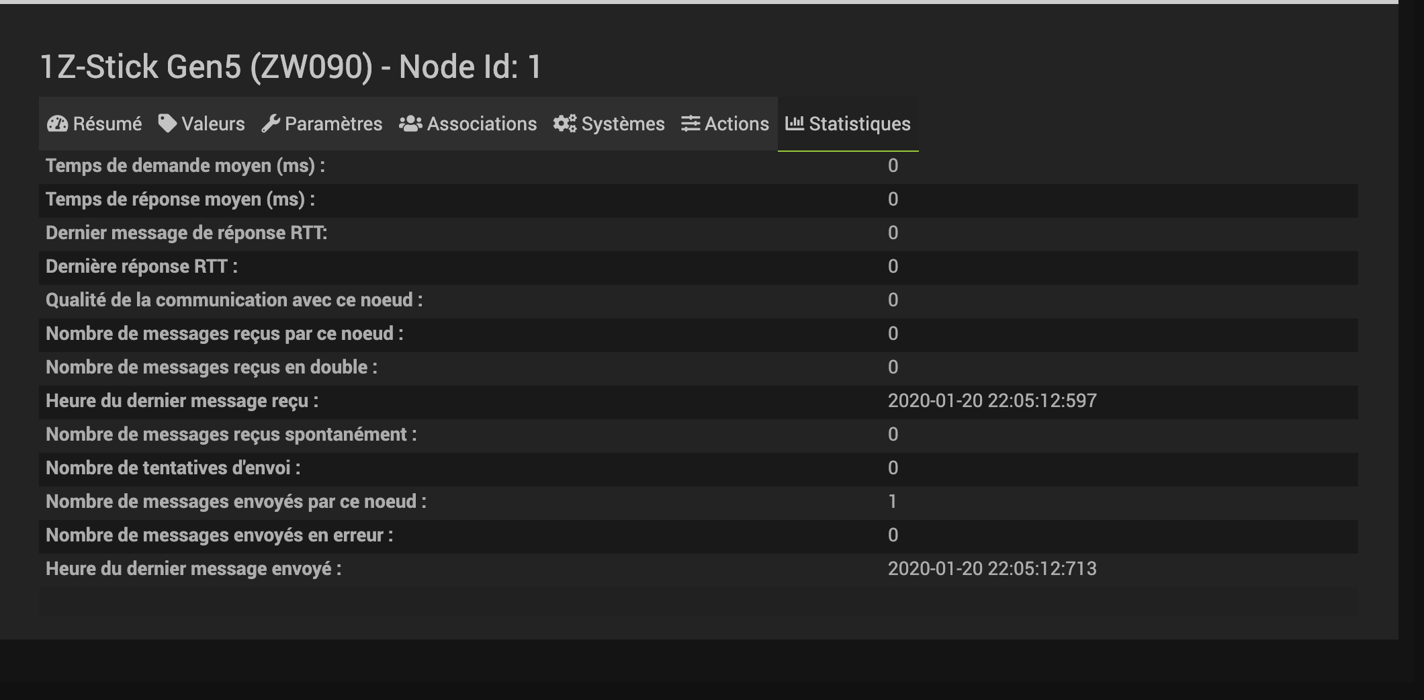Select the timestamp 2020-01-20 22:05:12:713

click(992, 569)
